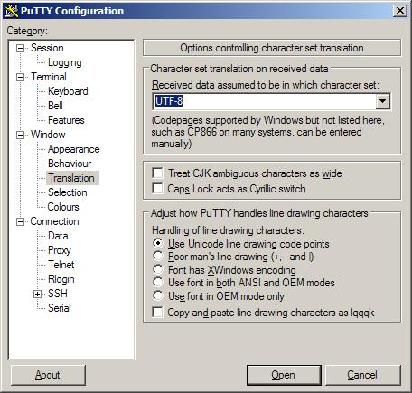
Task: Click the About button
Action: [x=48, y=375]
